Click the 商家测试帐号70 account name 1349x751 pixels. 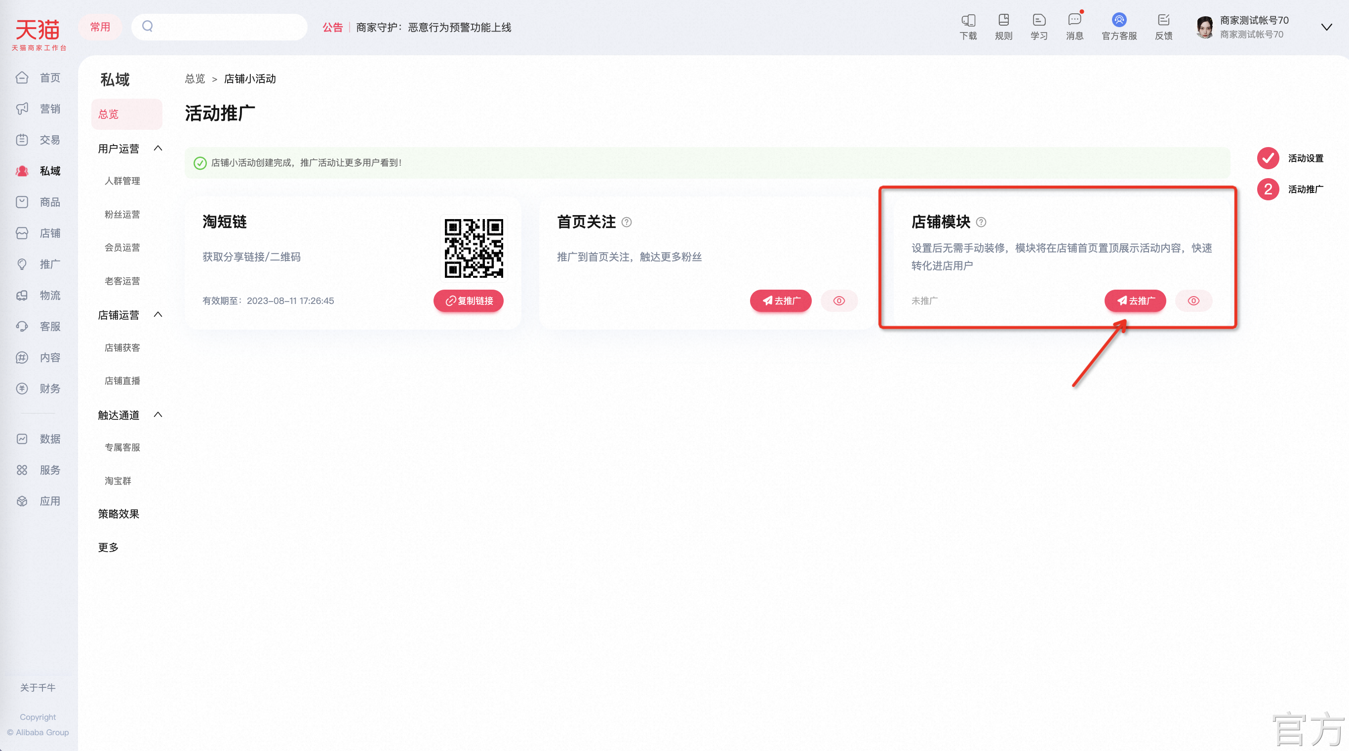pos(1254,20)
